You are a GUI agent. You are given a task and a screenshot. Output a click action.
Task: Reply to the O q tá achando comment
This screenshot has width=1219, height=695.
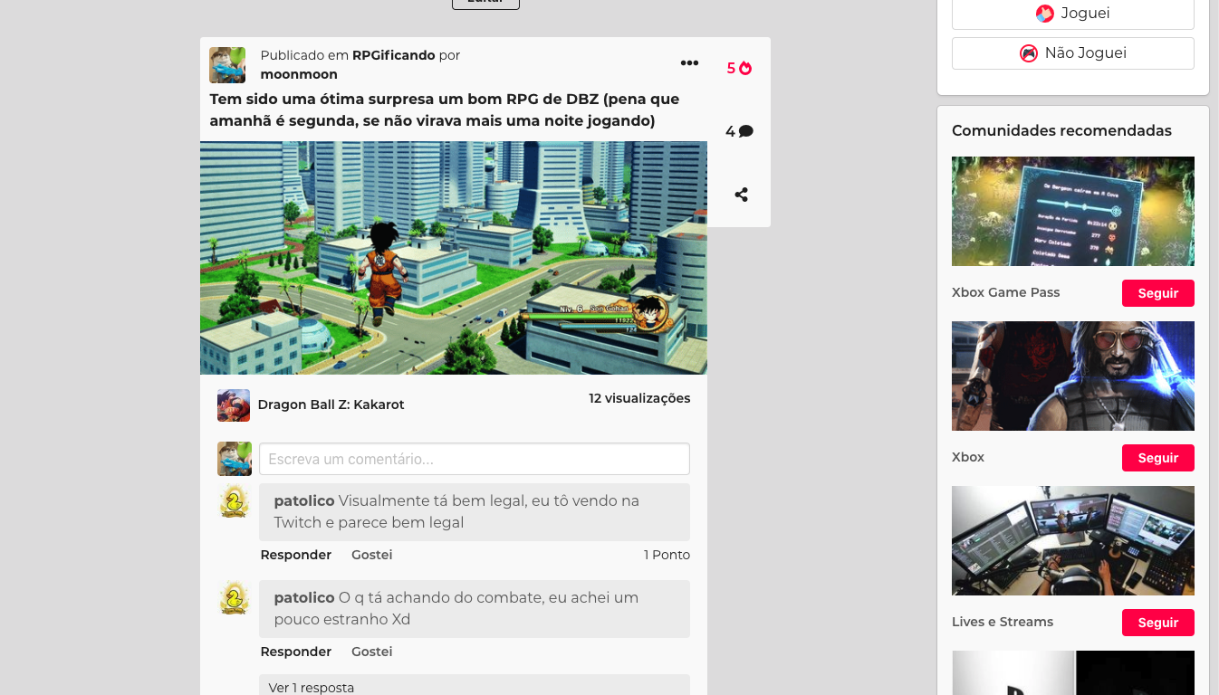(x=296, y=652)
